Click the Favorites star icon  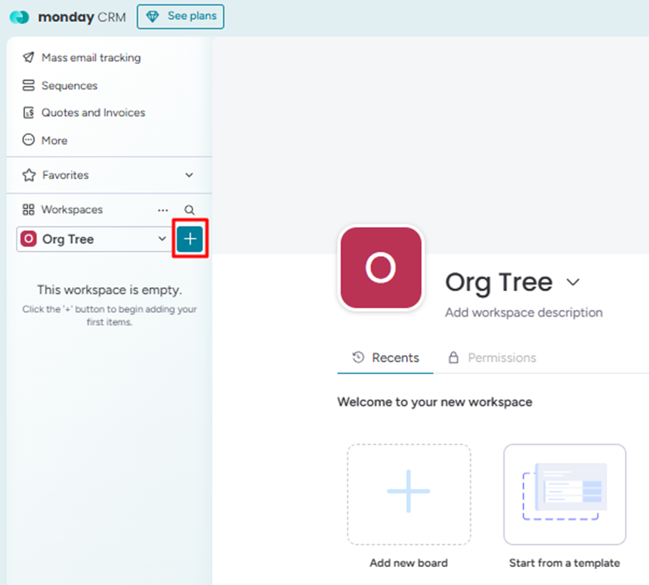[x=29, y=175]
